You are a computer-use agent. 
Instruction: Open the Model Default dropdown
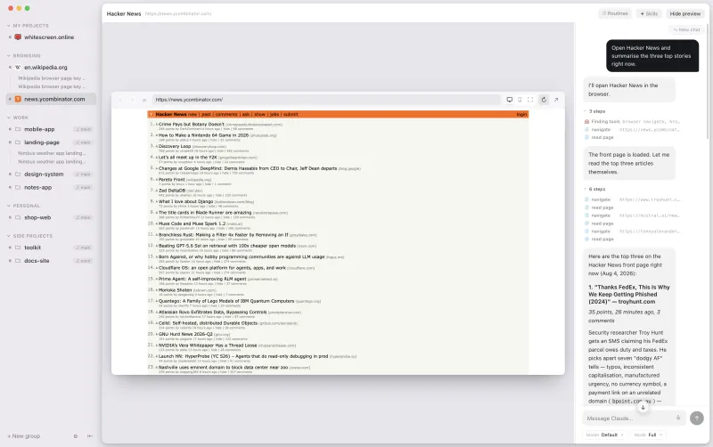605,435
